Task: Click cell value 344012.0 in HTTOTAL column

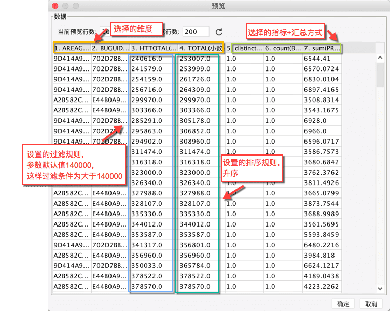Action: tap(147, 224)
